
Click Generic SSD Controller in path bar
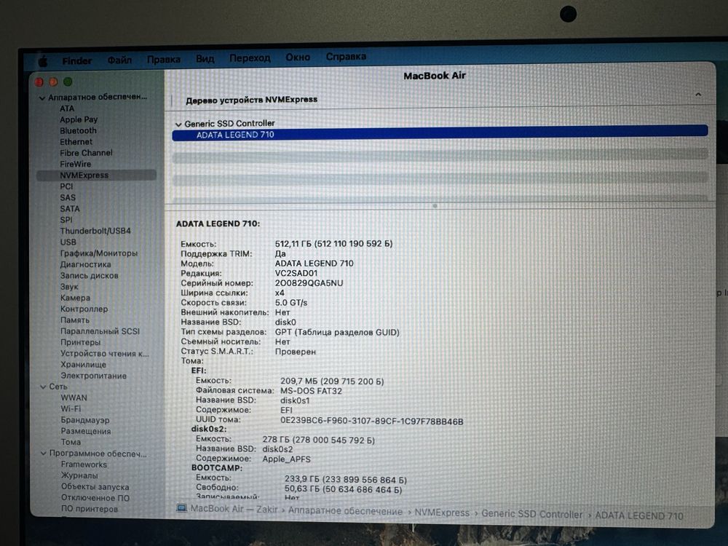tap(531, 515)
